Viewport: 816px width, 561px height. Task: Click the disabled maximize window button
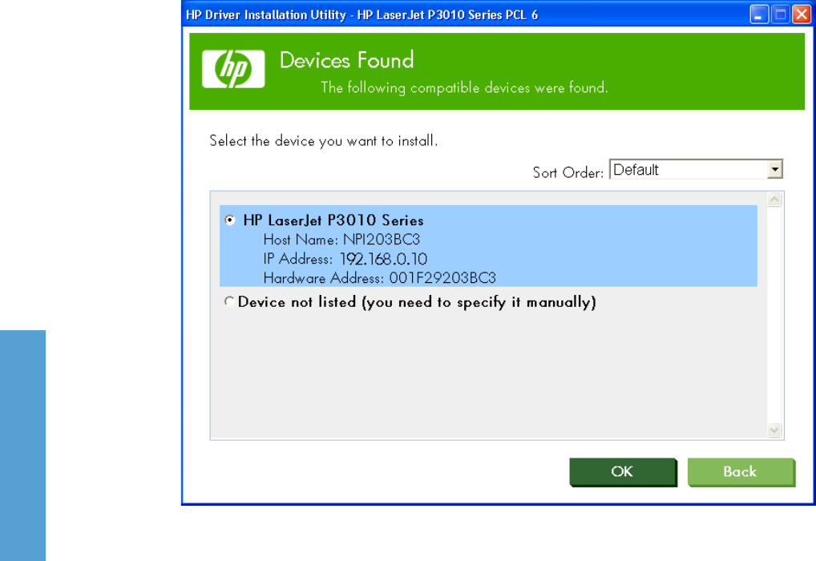coord(781,14)
